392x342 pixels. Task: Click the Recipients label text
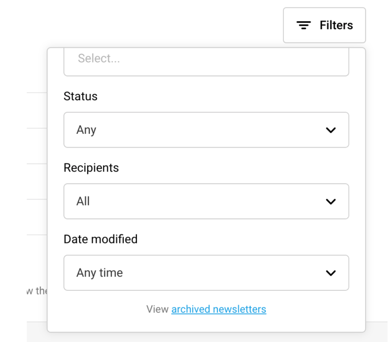pyautogui.click(x=91, y=167)
